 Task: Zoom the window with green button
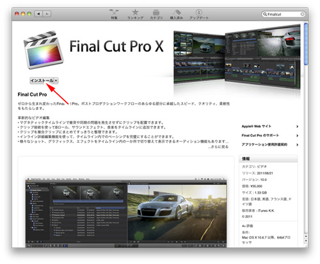(29, 14)
